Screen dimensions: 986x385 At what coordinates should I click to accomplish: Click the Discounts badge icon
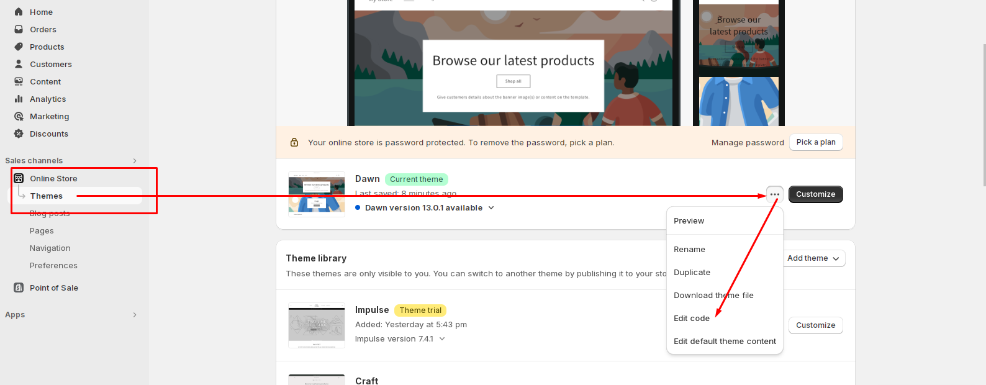pos(19,134)
